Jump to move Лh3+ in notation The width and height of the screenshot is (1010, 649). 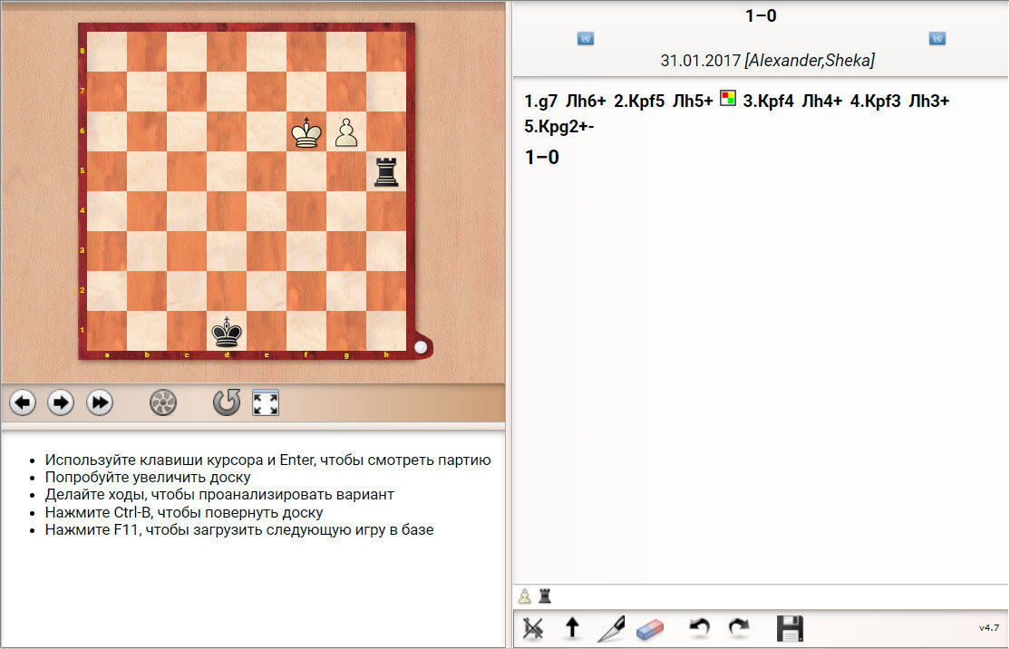click(928, 102)
